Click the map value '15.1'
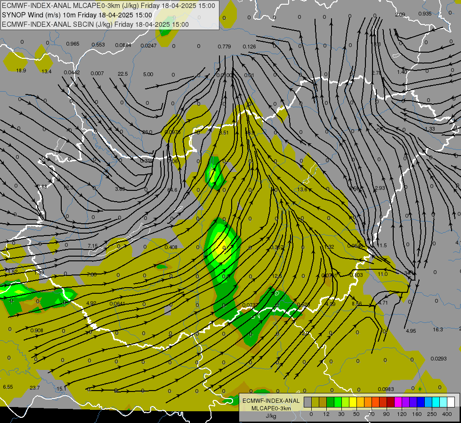The width and height of the screenshot is (461, 423). [61, 389]
